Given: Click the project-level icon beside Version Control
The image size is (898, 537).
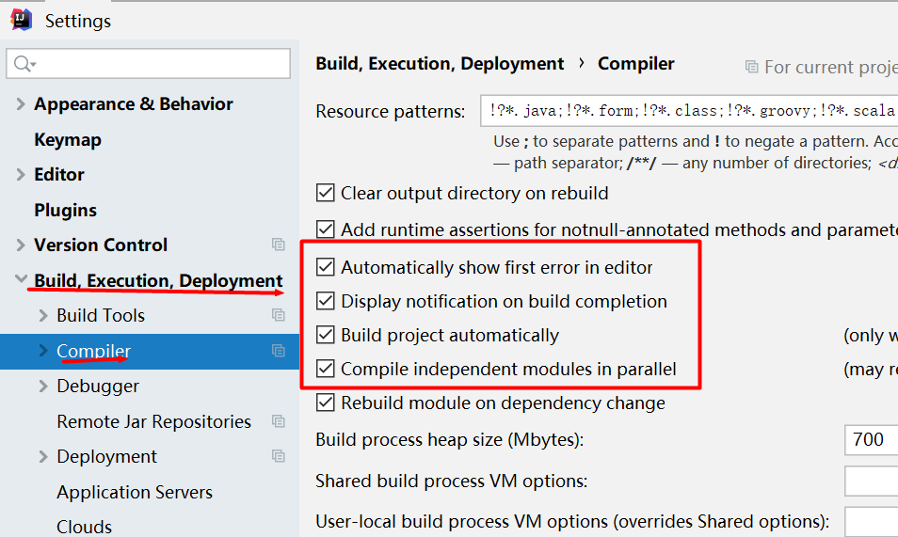Looking at the screenshot, I should (279, 245).
